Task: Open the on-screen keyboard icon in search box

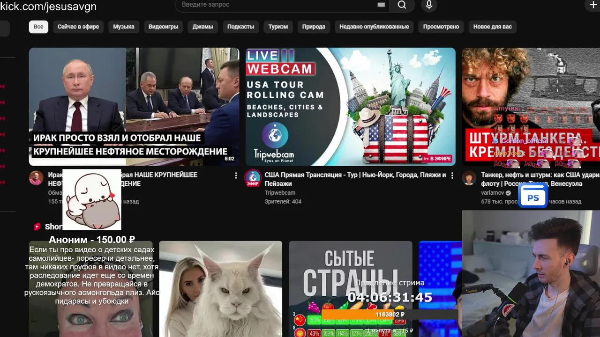Action: (381, 5)
